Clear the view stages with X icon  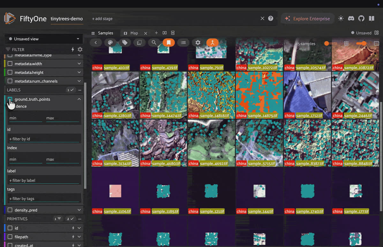tap(262, 18)
